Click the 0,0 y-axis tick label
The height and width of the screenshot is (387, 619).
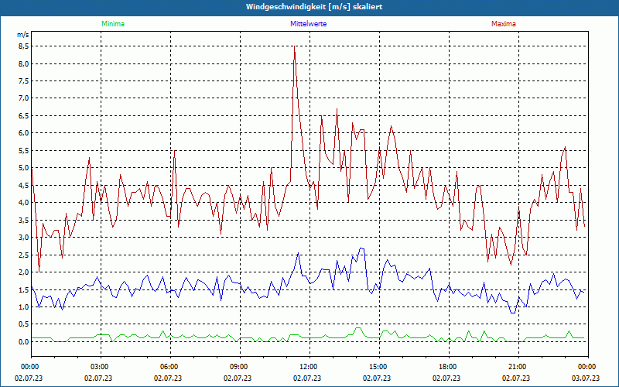click(23, 341)
